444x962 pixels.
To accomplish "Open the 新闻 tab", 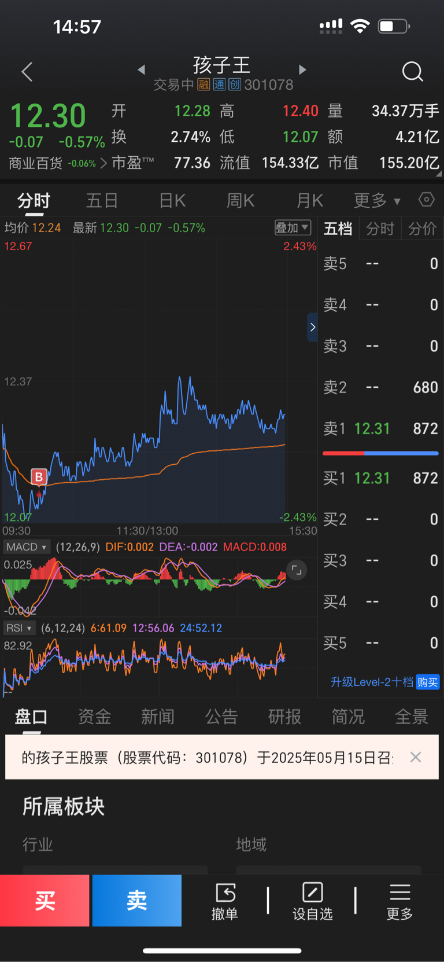I will click(x=158, y=717).
